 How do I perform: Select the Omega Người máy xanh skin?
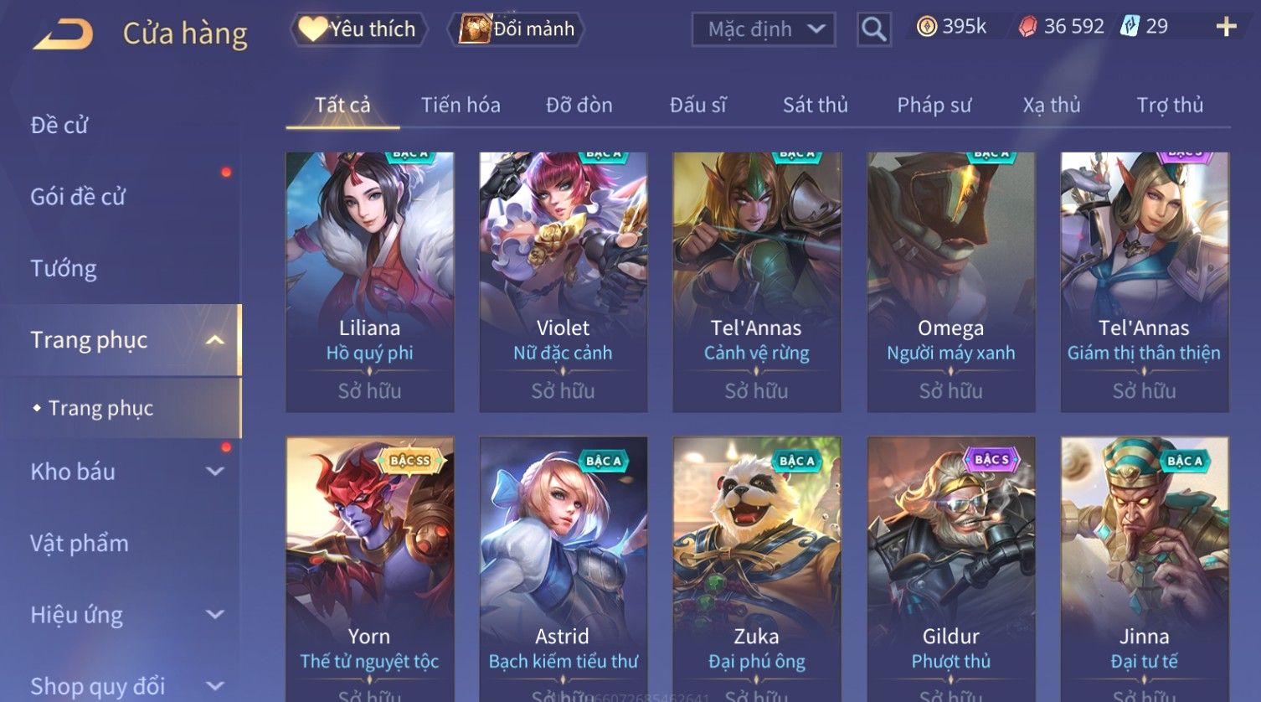[950, 281]
